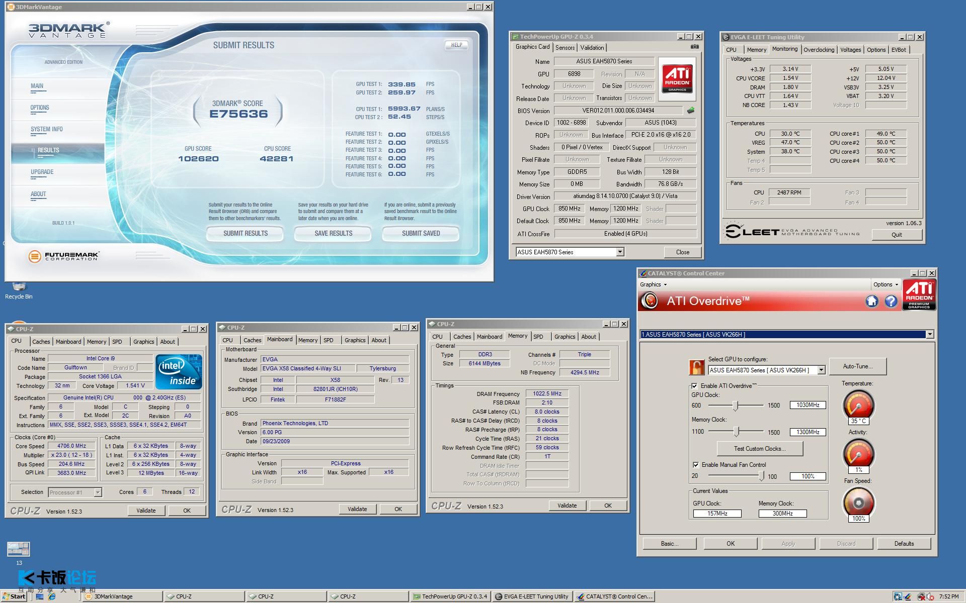This screenshot has height=603, width=966.
Task: Open Catalyst Graphics menu dropdown
Action: point(653,284)
